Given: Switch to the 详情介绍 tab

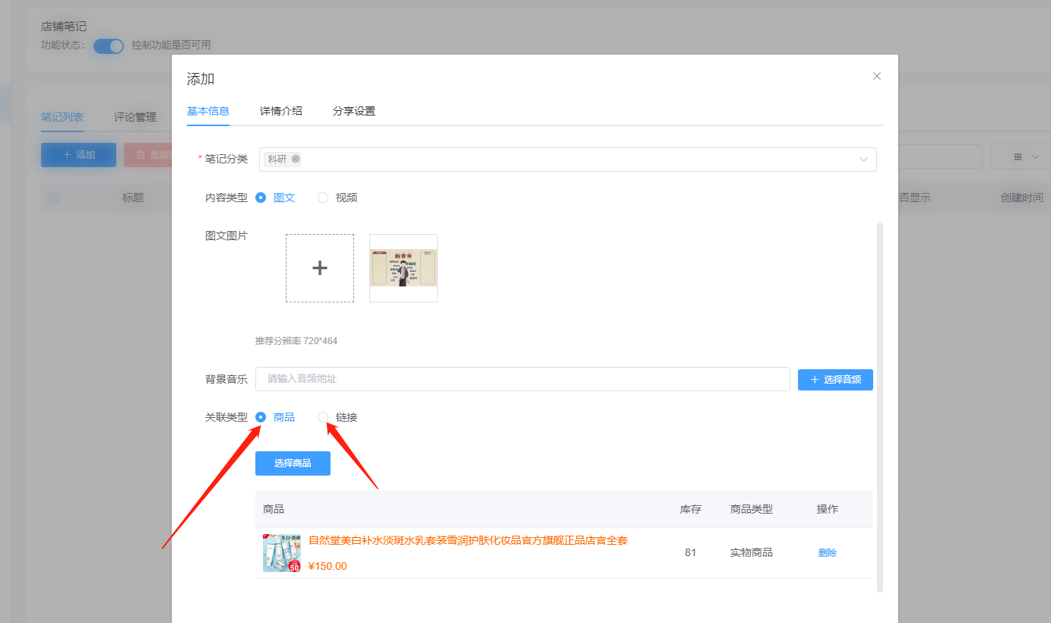Looking at the screenshot, I should coord(280,111).
